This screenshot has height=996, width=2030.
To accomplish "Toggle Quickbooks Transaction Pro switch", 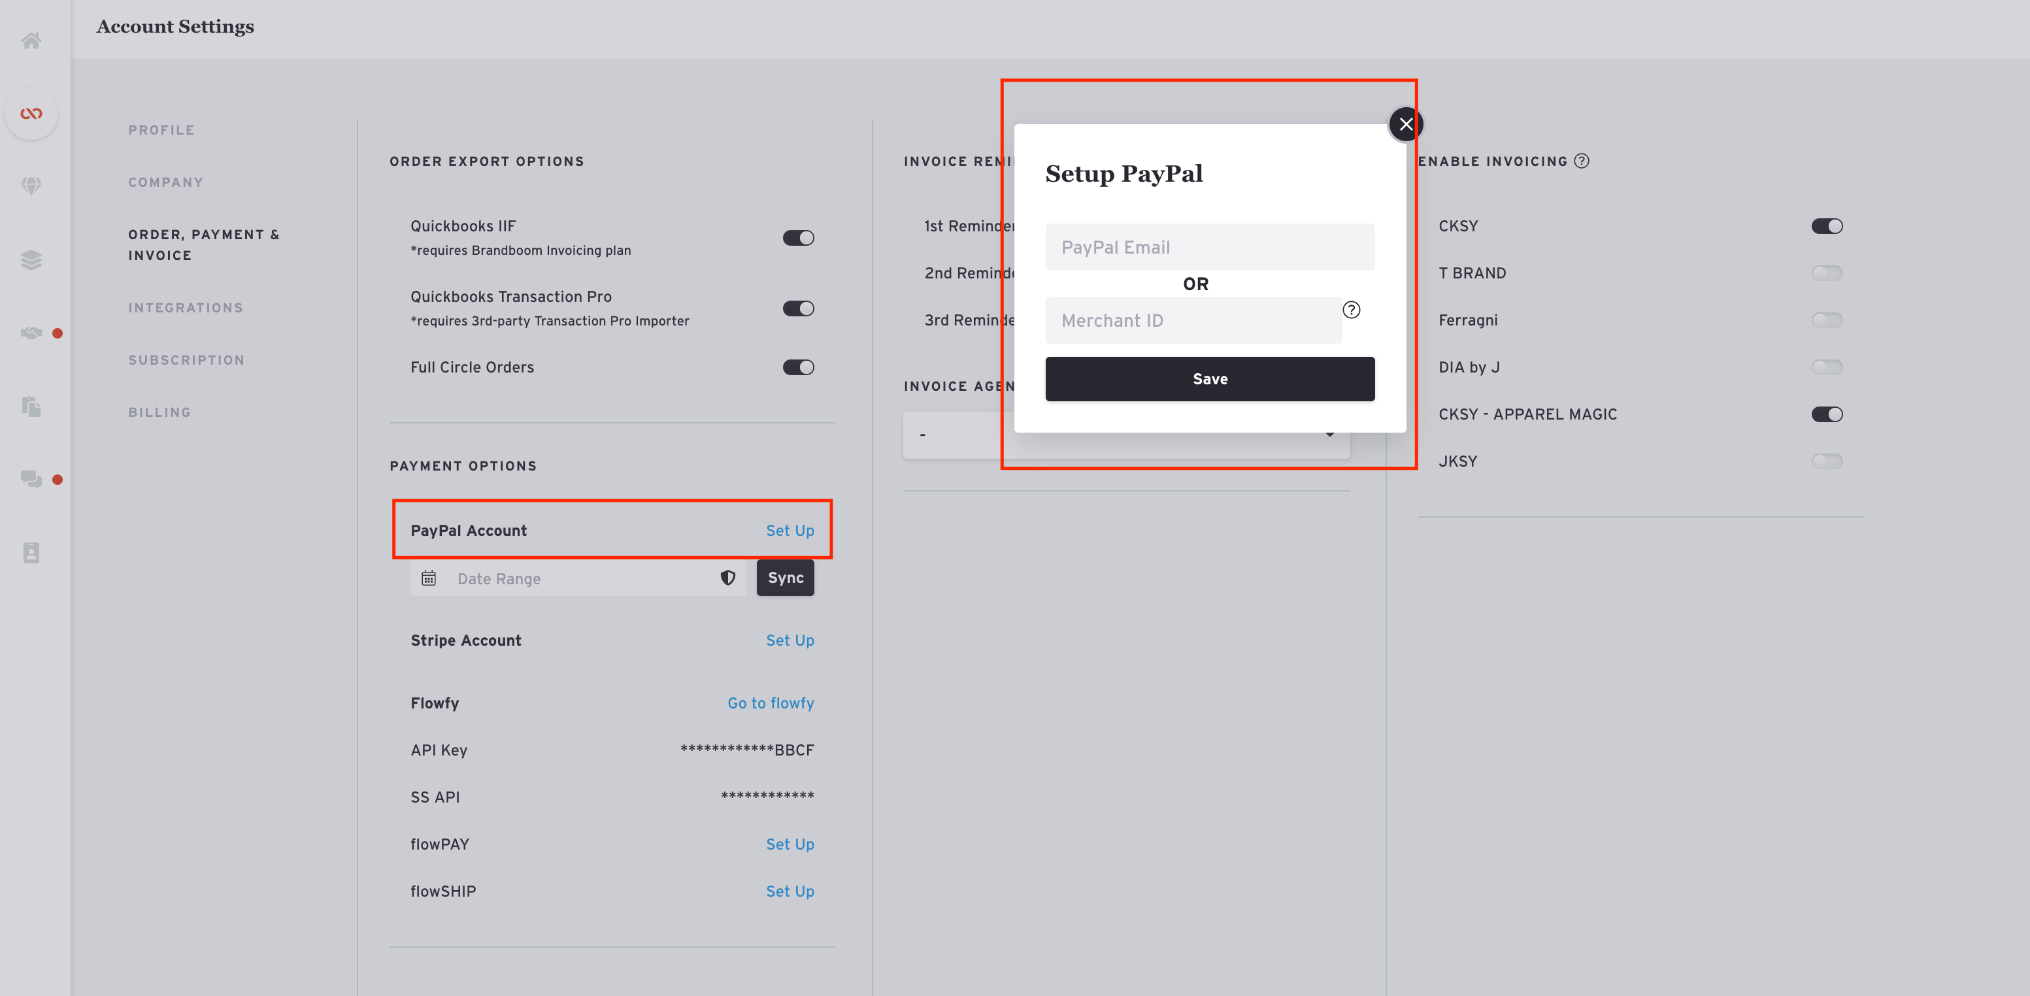I will click(798, 309).
